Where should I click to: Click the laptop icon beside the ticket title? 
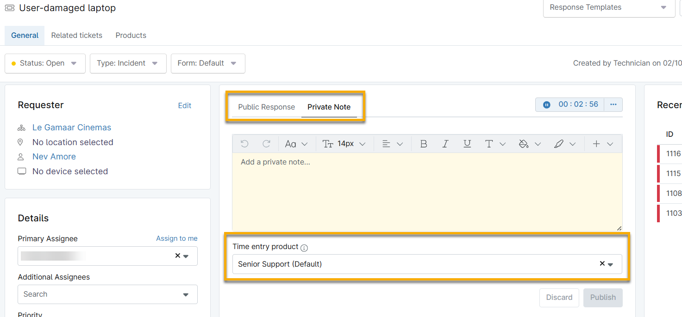tap(9, 7)
